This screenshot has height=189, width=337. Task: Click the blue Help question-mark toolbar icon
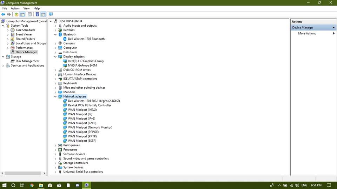pos(37,14)
